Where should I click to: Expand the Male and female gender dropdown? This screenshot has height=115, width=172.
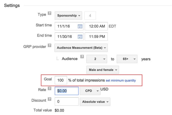tap(103, 70)
